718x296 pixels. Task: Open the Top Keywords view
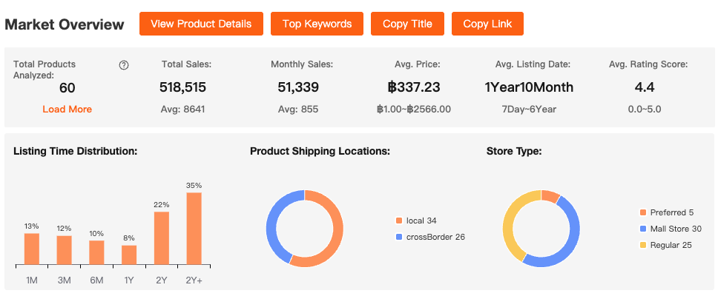[x=317, y=24]
